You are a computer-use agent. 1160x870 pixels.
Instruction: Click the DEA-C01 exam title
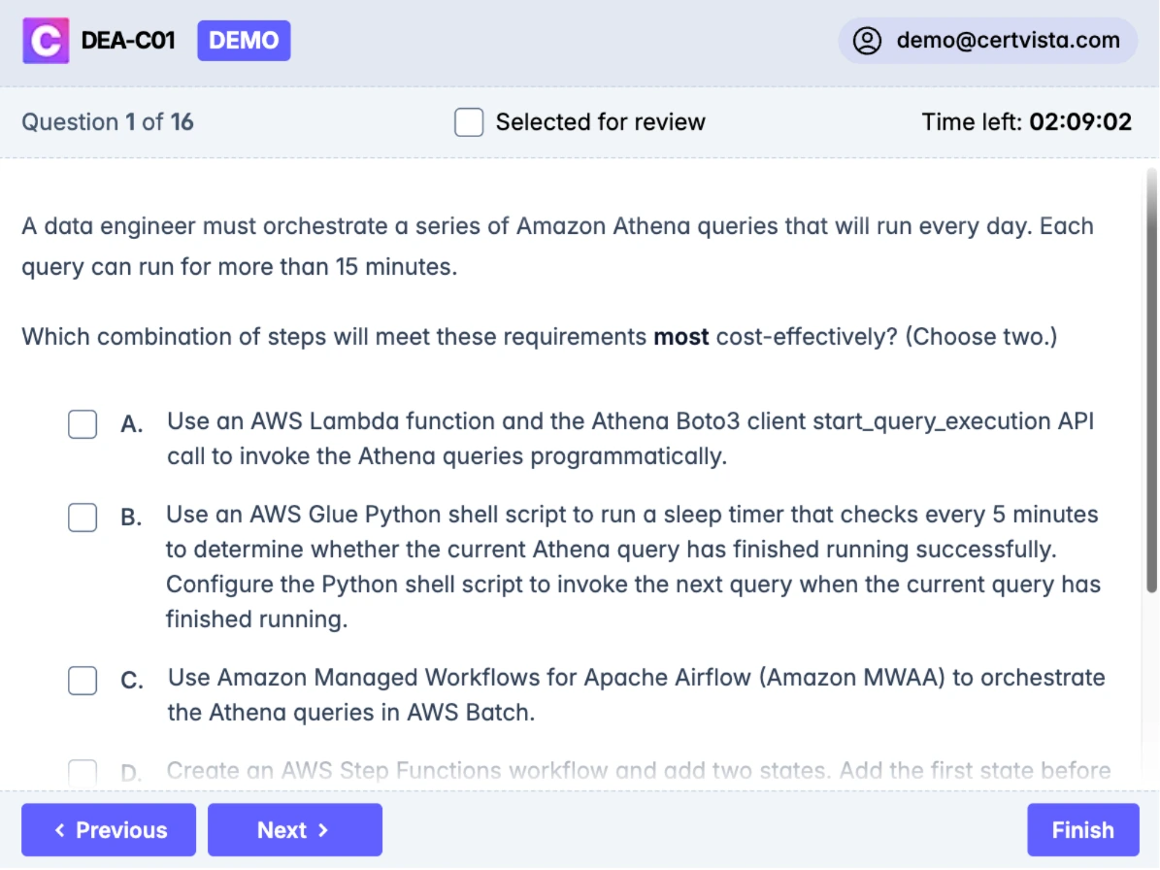pos(128,41)
